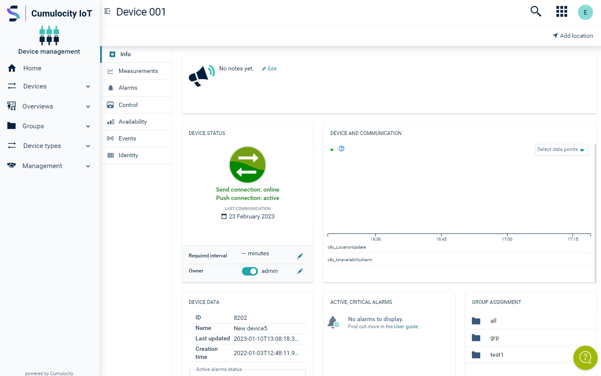Click the Device management plug icon
601x376 pixels.
[x=49, y=35]
